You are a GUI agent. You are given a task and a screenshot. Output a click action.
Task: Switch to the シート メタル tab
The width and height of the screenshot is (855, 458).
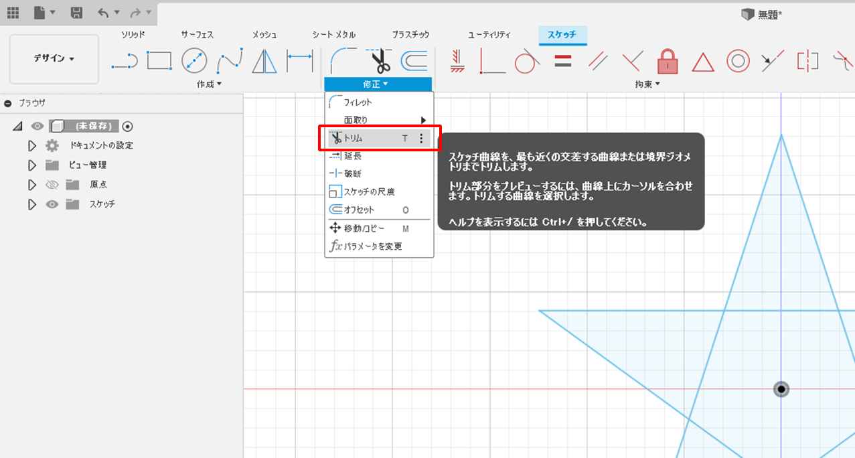[334, 34]
